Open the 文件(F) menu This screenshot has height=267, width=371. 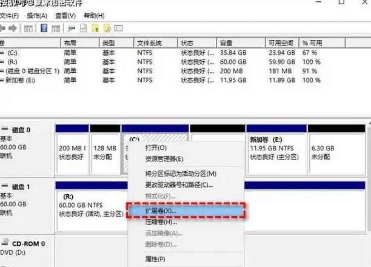(x=9, y=16)
